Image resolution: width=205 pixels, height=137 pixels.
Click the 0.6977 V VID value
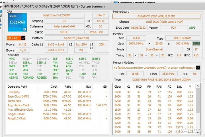click(101, 105)
